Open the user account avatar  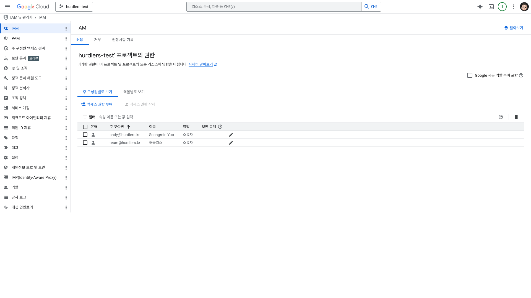(x=524, y=7)
